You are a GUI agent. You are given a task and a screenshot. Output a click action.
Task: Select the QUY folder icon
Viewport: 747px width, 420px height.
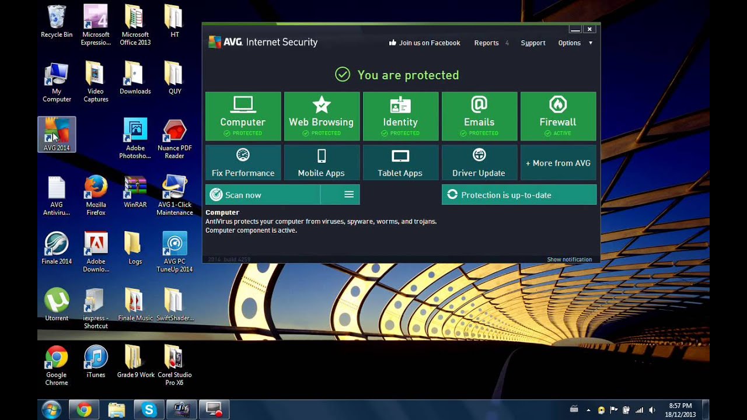174,78
